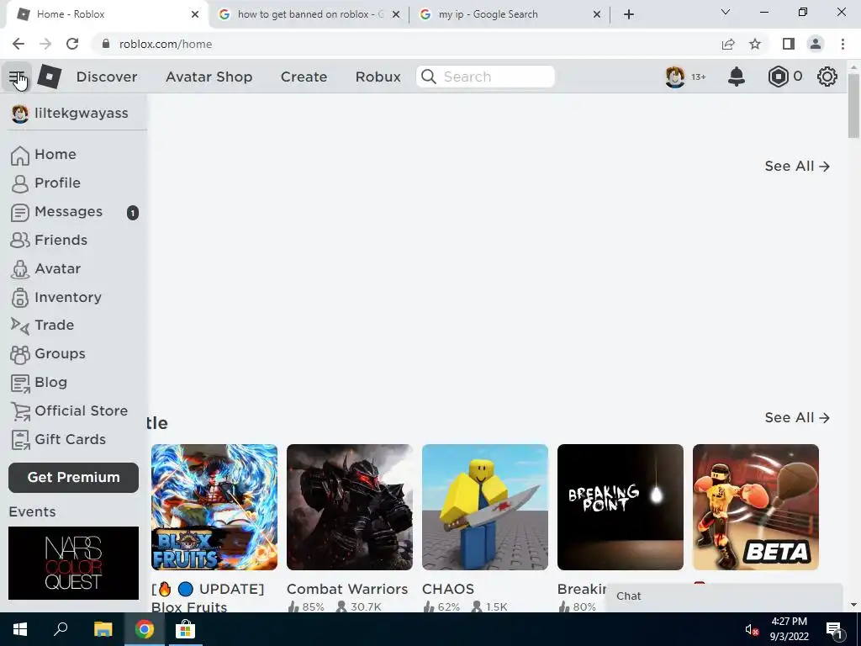The height and width of the screenshot is (646, 861).
Task: Click the Avatar sidebar icon
Action: tap(20, 269)
